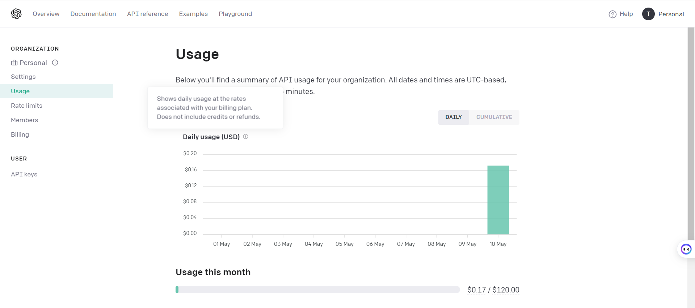Click the 10 May usage bar
695x308 pixels.
coord(498,200)
